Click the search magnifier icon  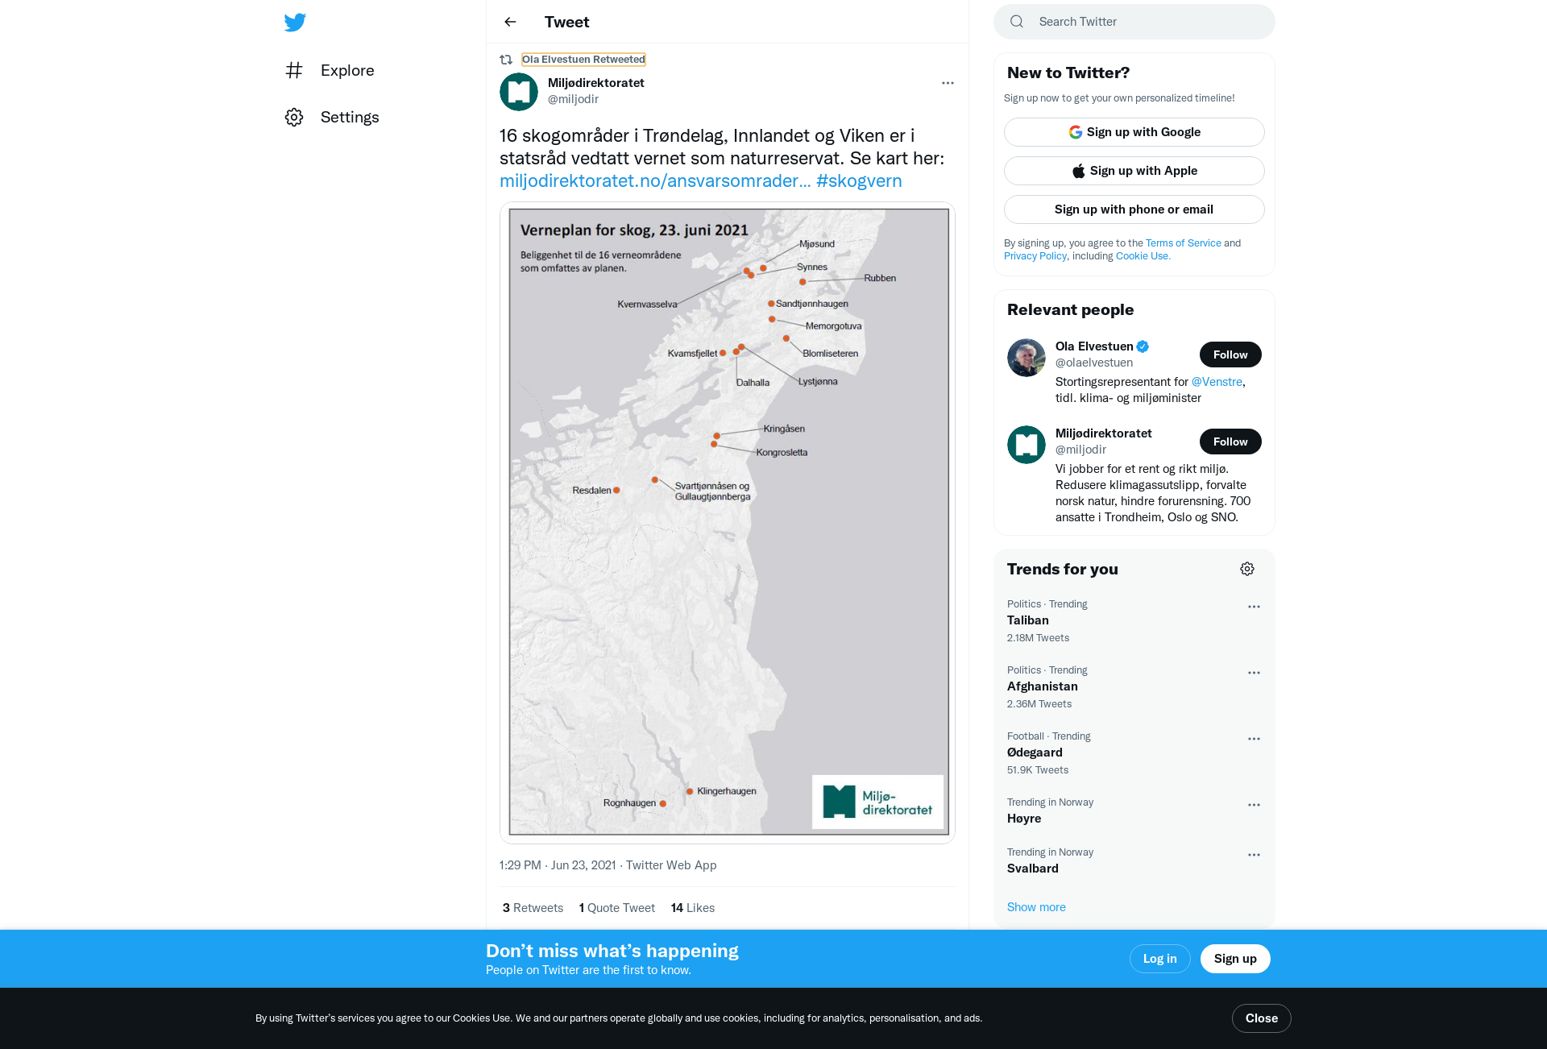click(x=1017, y=22)
